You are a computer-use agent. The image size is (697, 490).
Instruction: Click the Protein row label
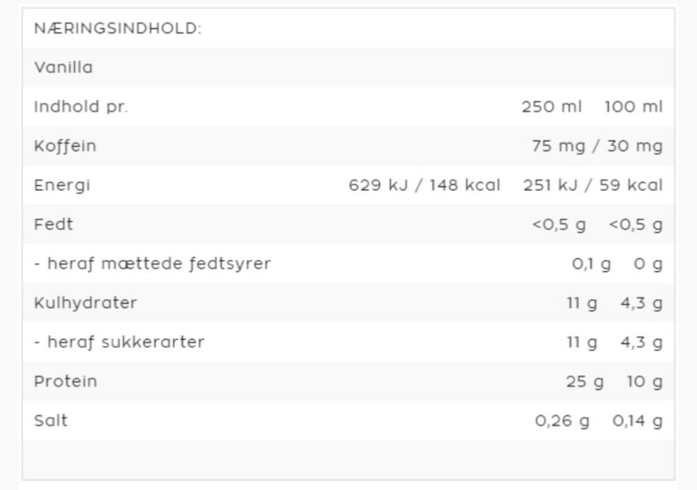[65, 381]
